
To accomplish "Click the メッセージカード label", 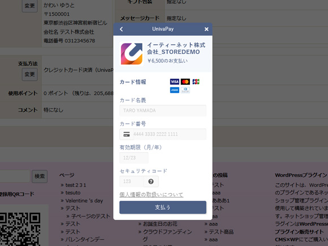I will [x=140, y=18].
